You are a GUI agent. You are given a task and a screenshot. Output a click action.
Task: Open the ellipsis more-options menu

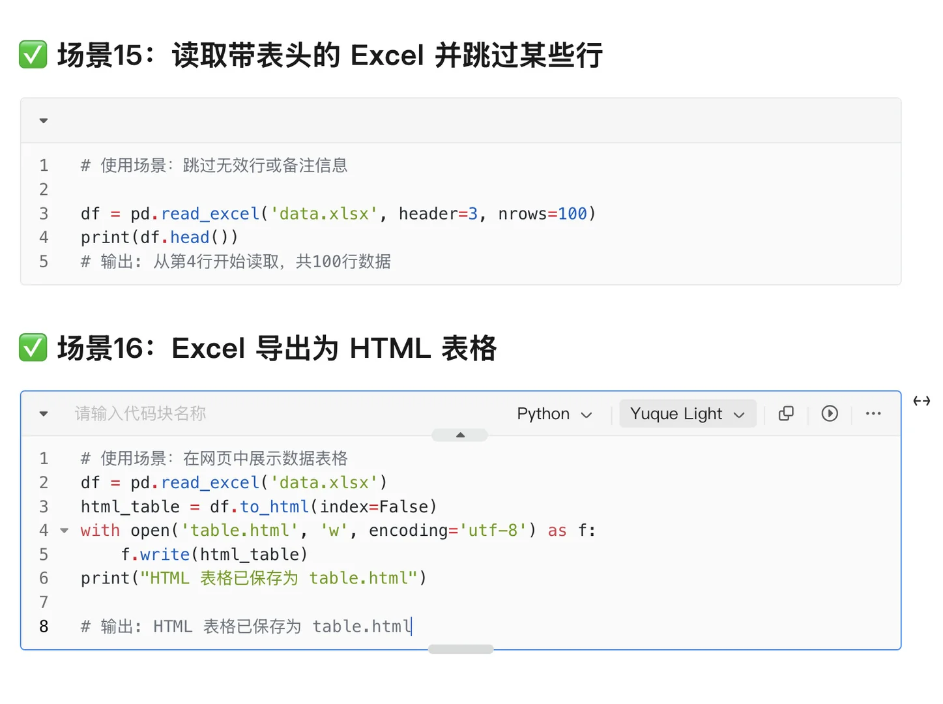(x=873, y=413)
